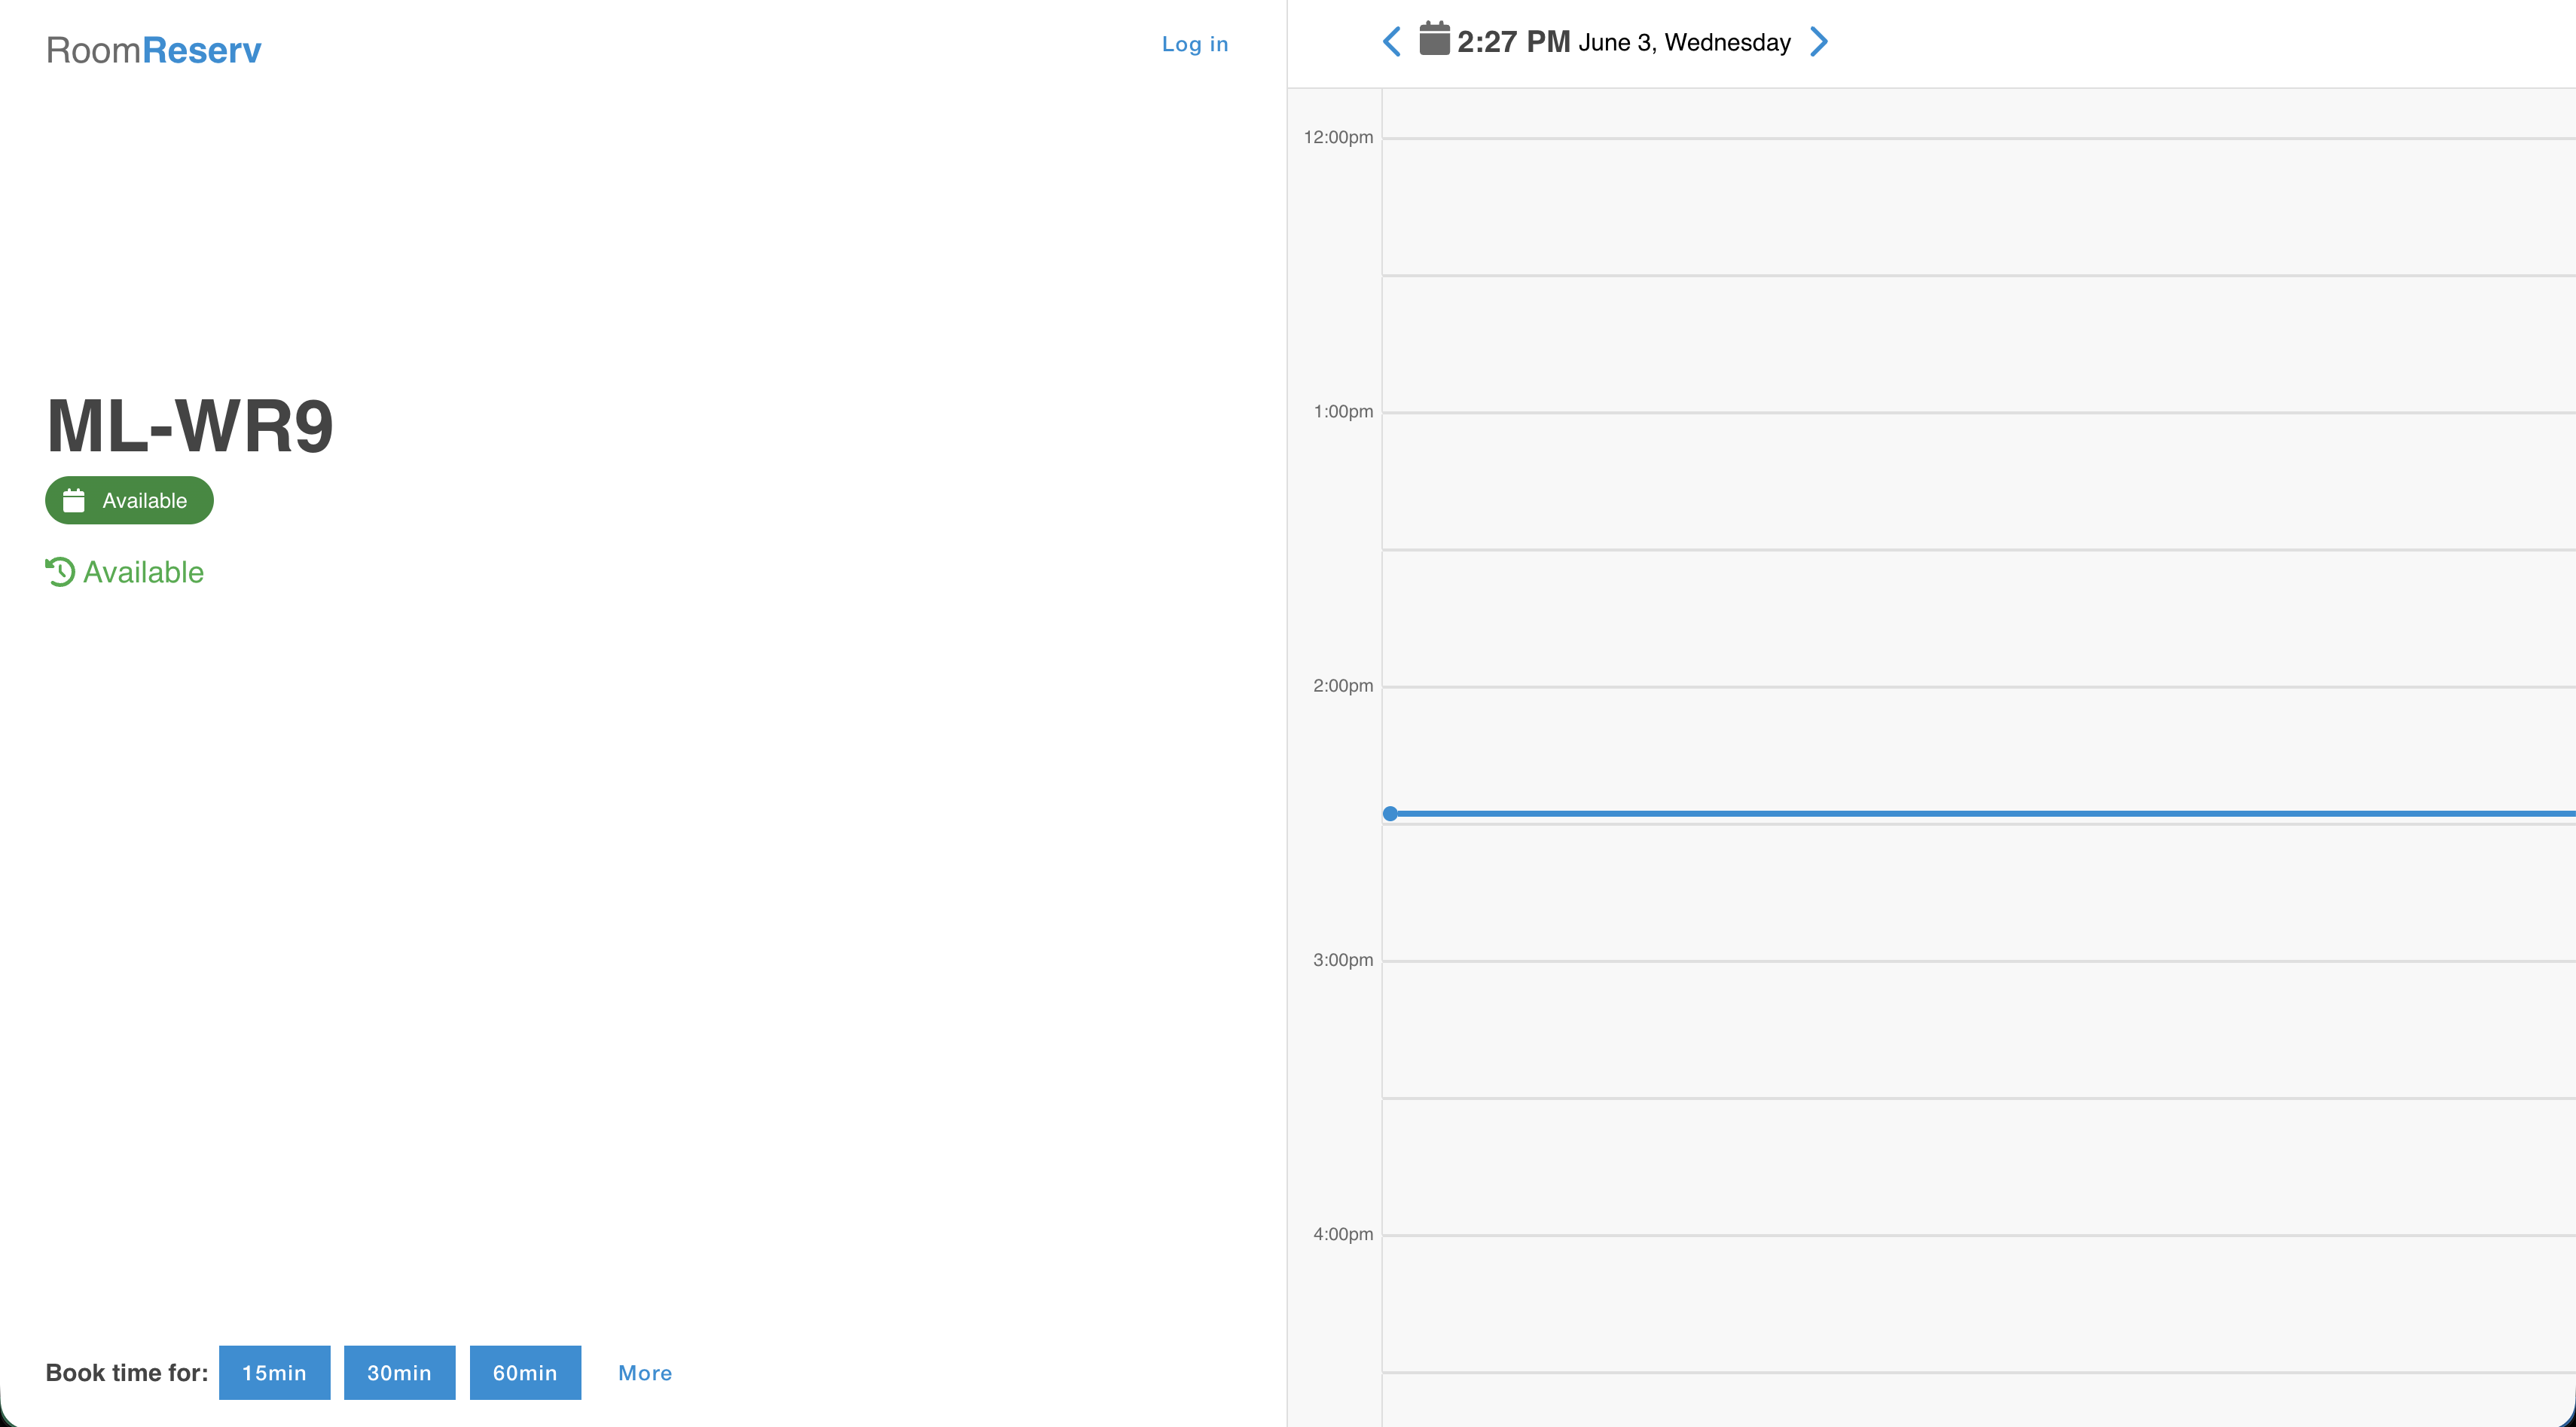
Task: Click the history clock icon beside Available
Action: [x=60, y=572]
